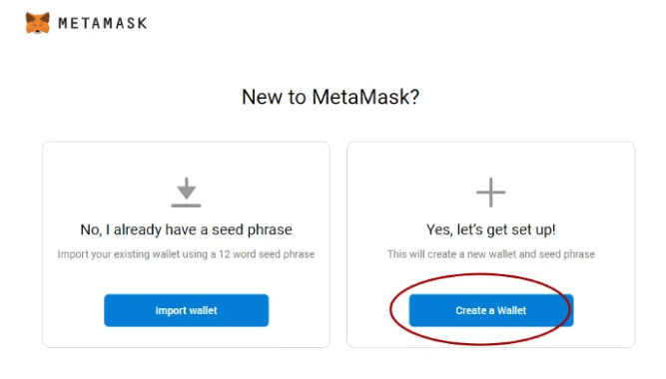Click blank space left of the 'New to MetaMask?' heading
The image size is (666, 379).
coord(128,97)
